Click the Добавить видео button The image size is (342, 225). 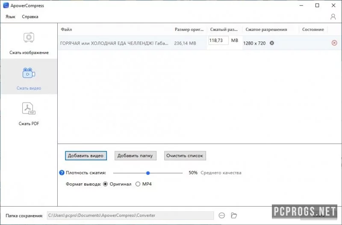tap(86, 156)
